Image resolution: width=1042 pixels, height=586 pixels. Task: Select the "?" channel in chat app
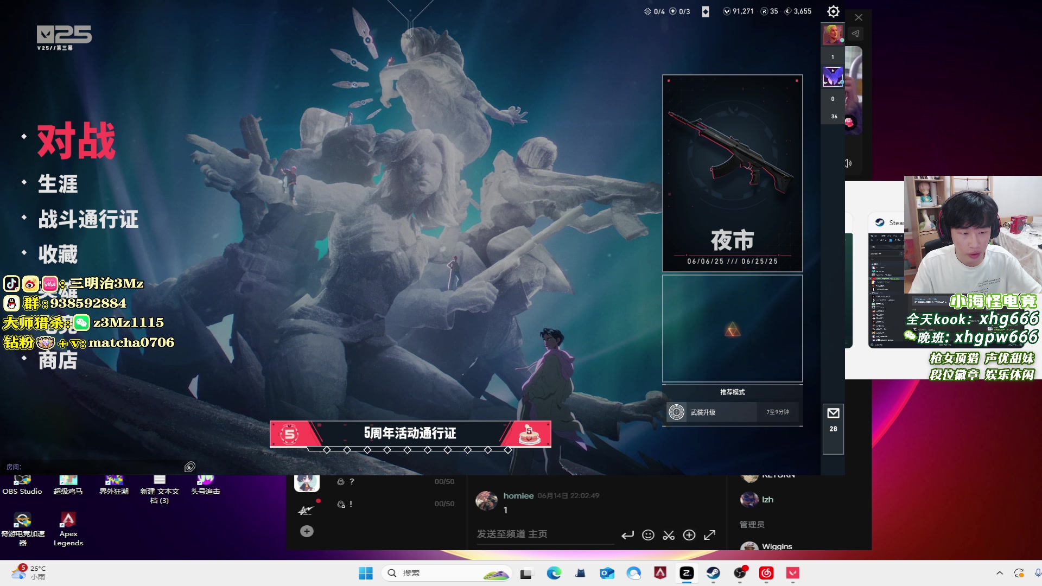tap(395, 481)
